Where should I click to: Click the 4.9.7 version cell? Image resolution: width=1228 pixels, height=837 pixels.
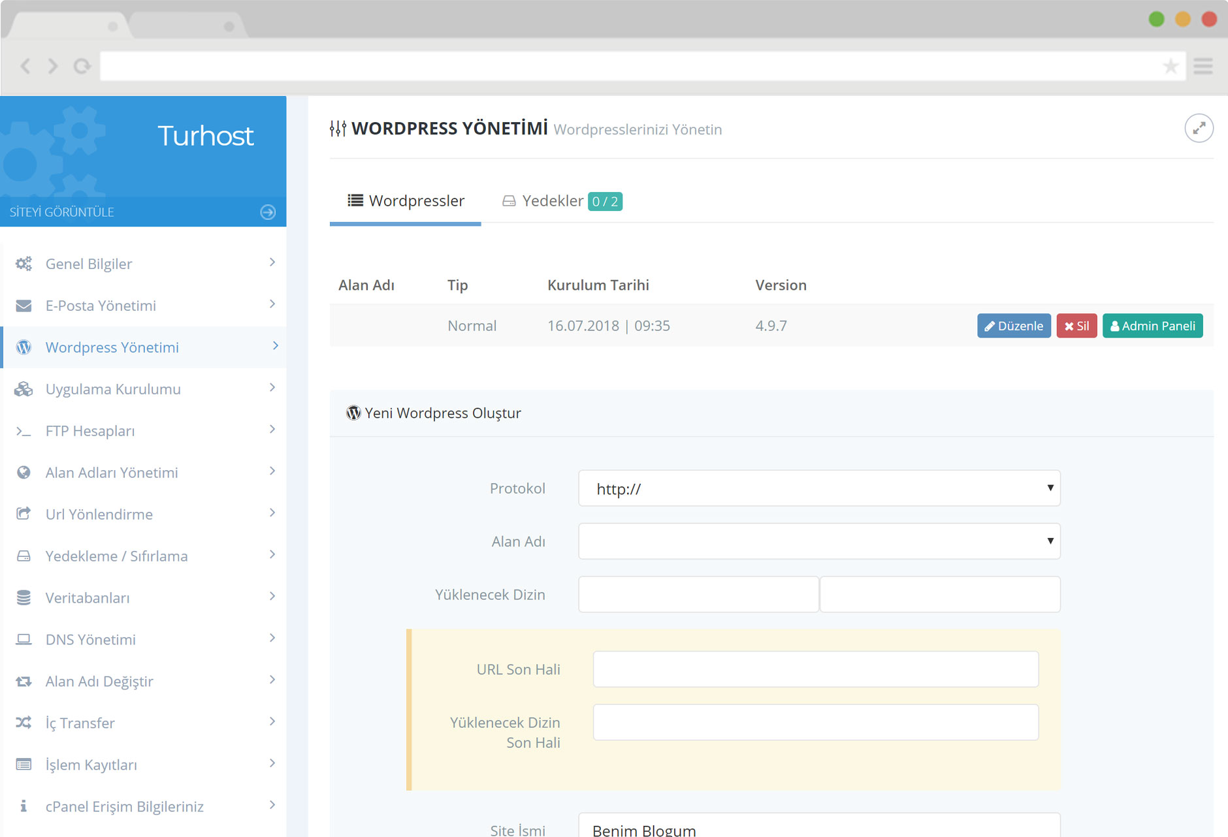[771, 326]
